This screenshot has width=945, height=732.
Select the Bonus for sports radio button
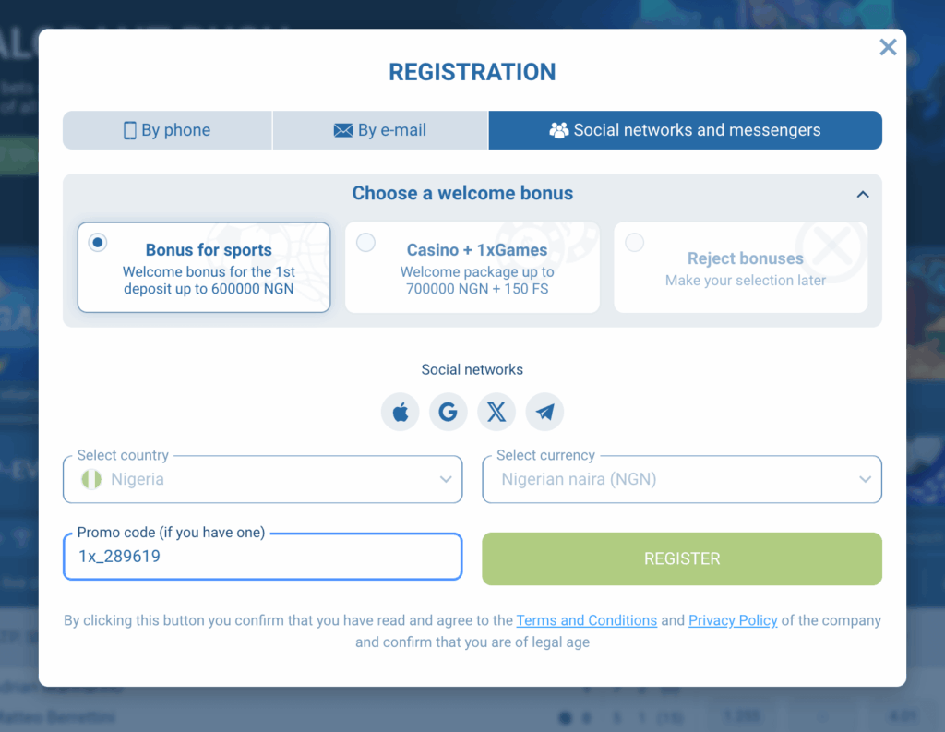click(x=98, y=243)
